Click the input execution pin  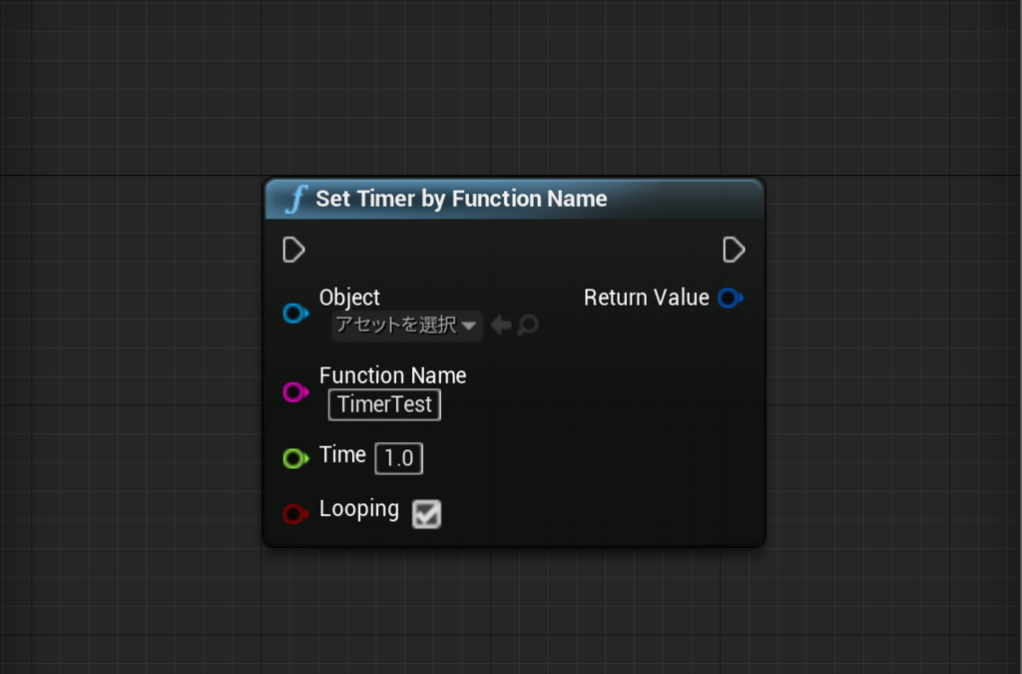point(294,250)
